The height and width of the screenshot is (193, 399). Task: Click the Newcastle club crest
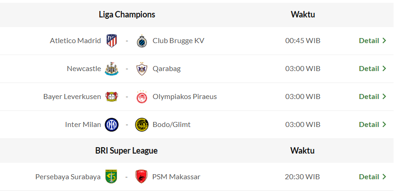(112, 69)
